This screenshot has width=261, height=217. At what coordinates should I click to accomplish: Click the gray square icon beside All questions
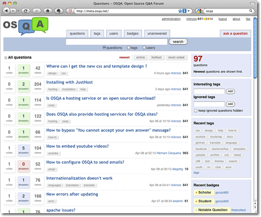coord(6,58)
